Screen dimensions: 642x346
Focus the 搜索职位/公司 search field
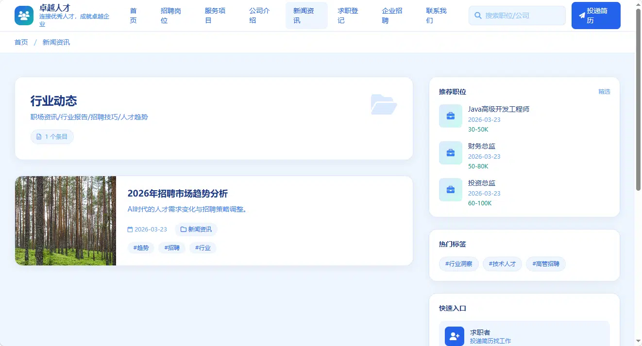point(517,16)
